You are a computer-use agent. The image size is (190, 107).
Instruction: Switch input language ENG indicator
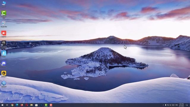(177, 105)
